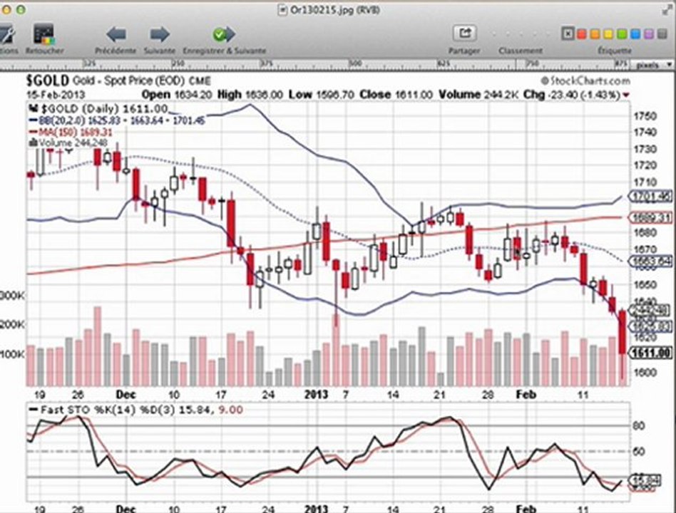
Task: Click the Volume 244,248 legend
Action: coord(68,142)
